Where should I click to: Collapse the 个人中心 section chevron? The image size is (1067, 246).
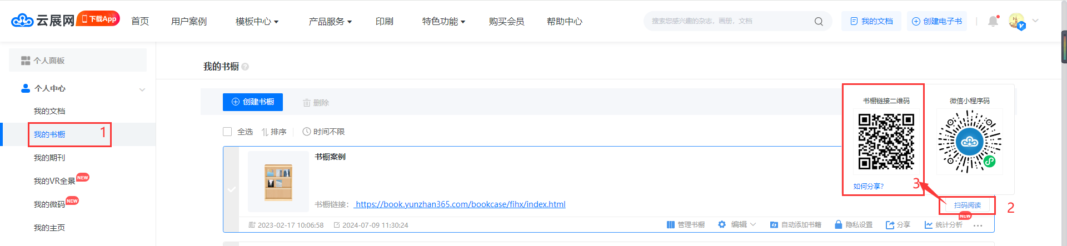tap(142, 89)
